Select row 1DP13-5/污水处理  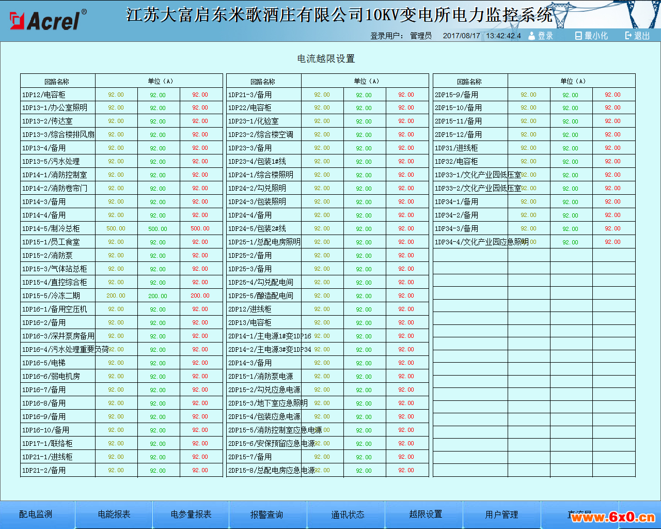121,162
